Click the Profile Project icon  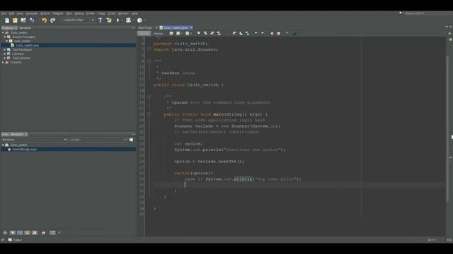139,20
